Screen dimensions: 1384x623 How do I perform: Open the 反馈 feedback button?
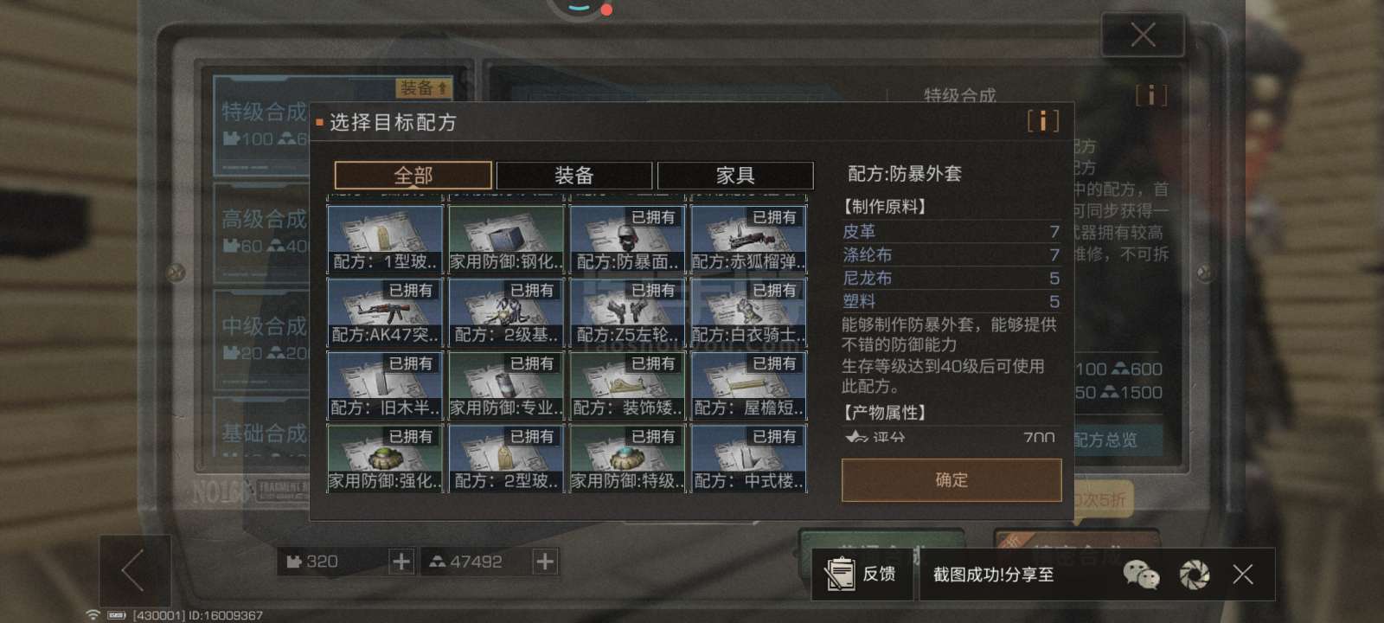(862, 574)
